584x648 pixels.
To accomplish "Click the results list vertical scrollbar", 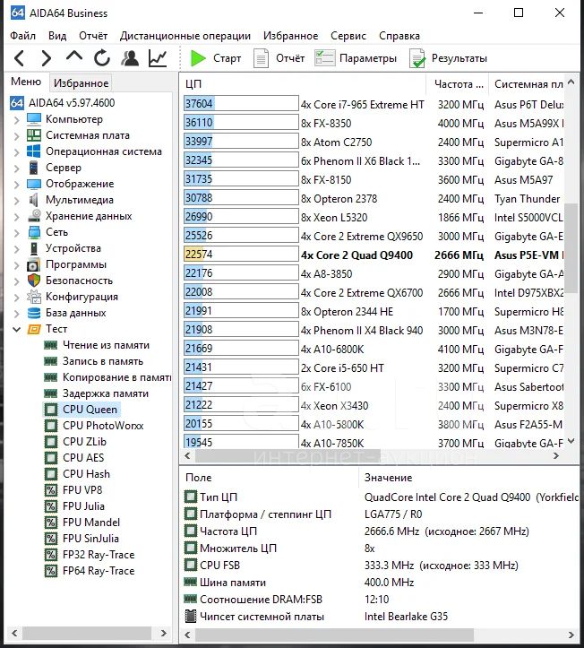I will pyautogui.click(x=571, y=248).
